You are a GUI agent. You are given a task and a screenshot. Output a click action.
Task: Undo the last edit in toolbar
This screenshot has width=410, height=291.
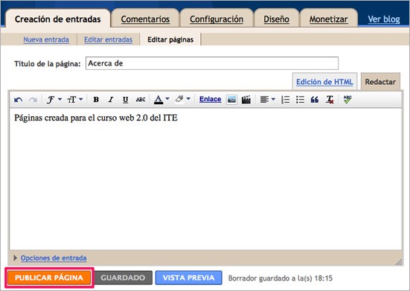(x=18, y=100)
